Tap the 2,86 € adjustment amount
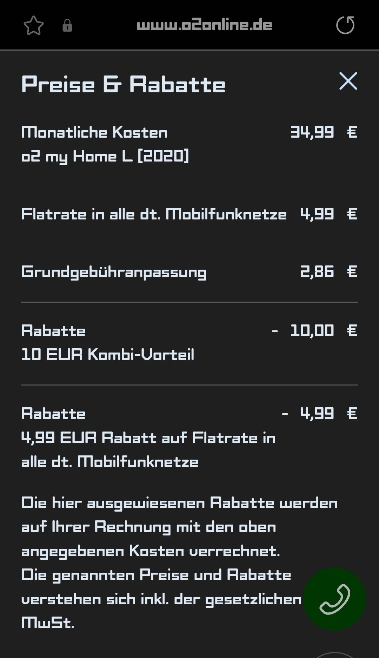Viewport: 379px width, 658px height. tap(328, 271)
